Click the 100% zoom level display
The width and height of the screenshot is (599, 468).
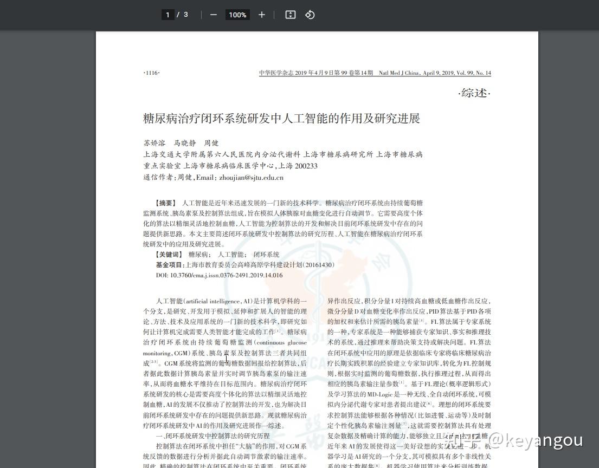pos(237,15)
